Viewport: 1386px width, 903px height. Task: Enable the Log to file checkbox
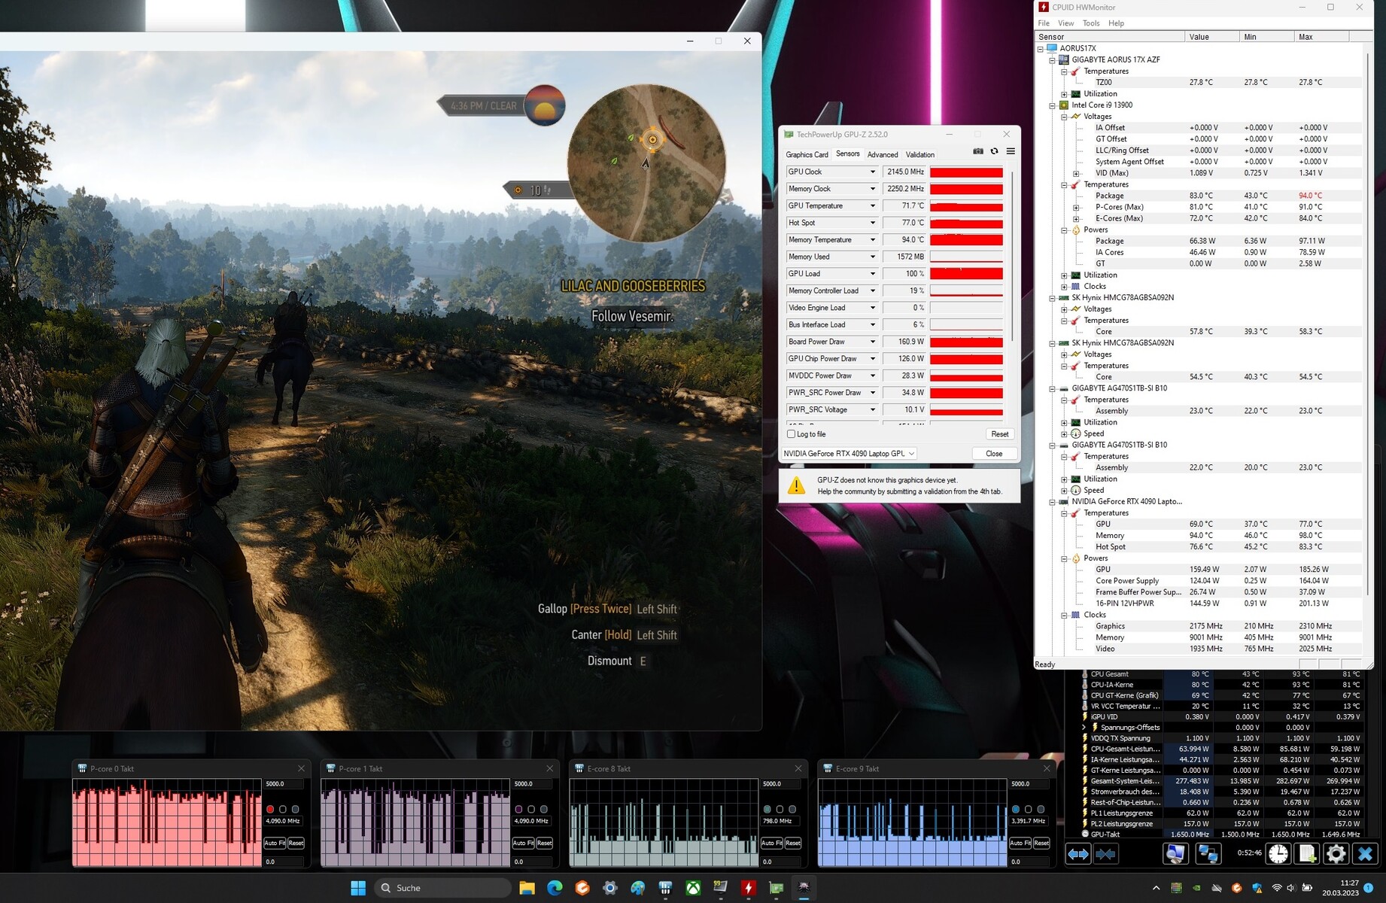point(791,434)
